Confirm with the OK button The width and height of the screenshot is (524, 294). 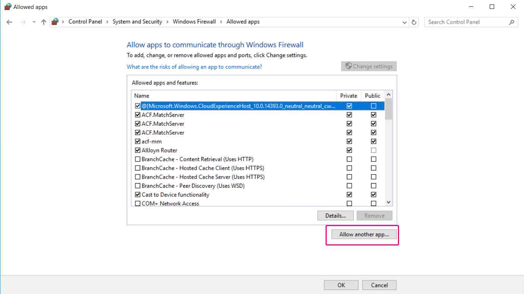point(341,285)
